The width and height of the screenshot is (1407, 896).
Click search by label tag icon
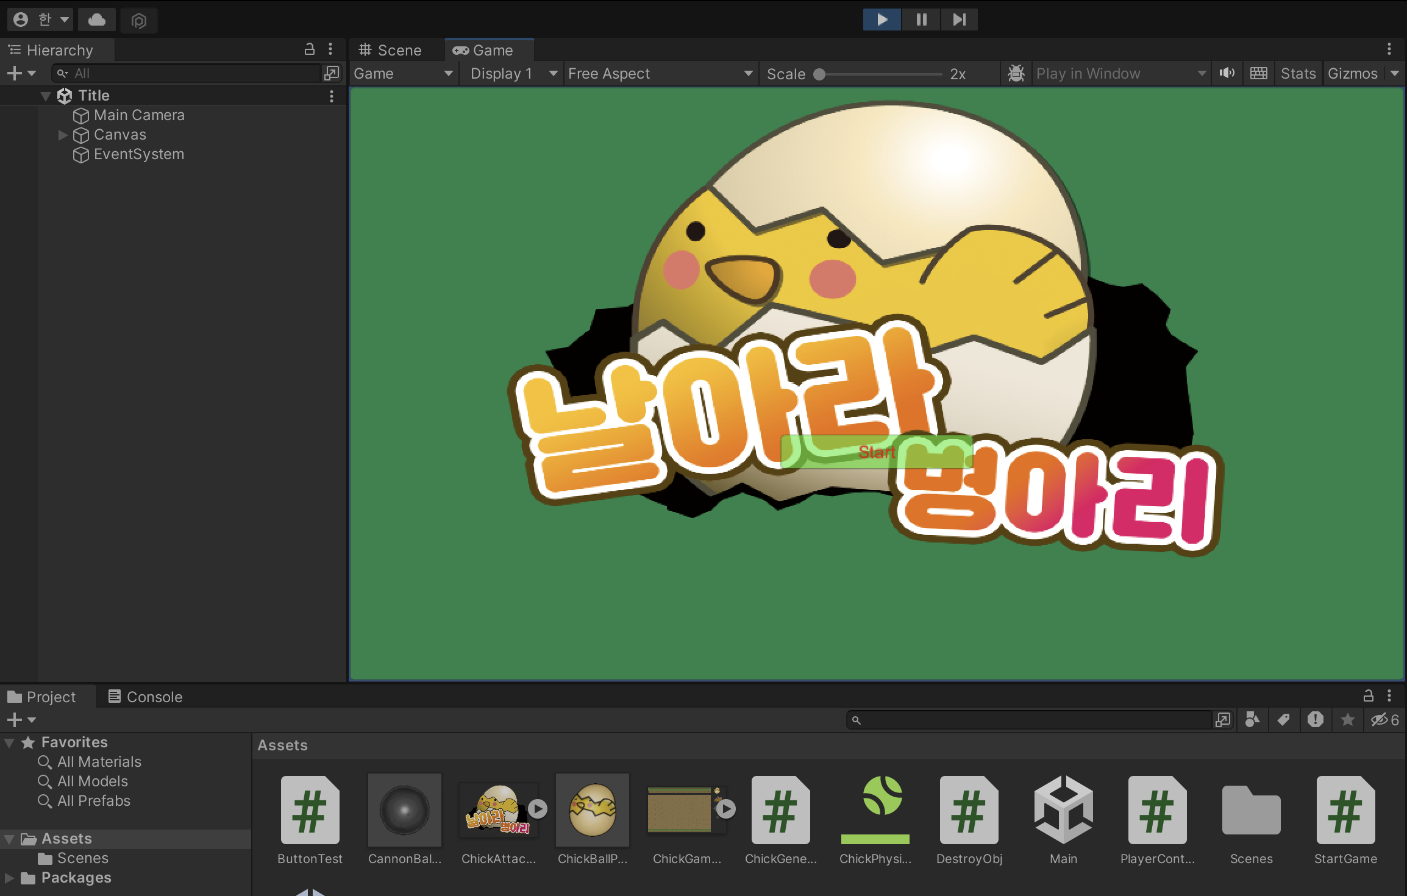(x=1283, y=720)
